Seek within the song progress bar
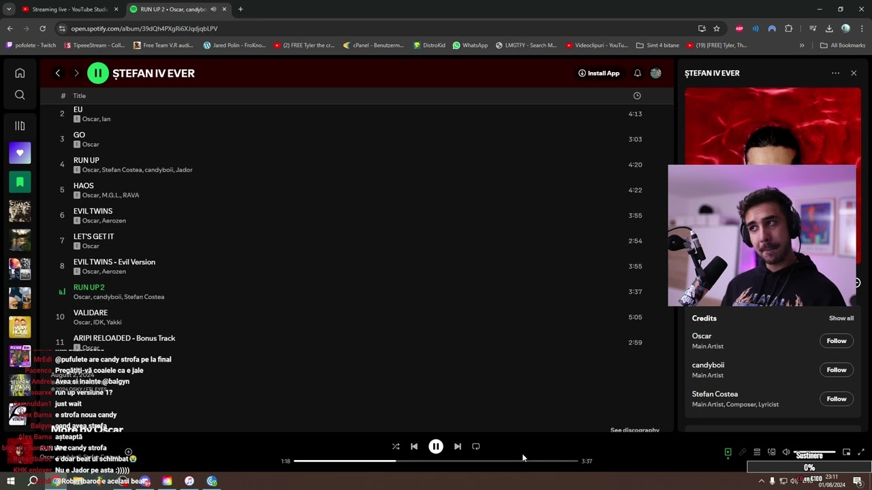The image size is (872, 490). pos(436,461)
